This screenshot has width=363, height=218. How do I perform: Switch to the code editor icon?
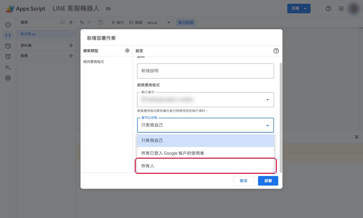pos(8,35)
